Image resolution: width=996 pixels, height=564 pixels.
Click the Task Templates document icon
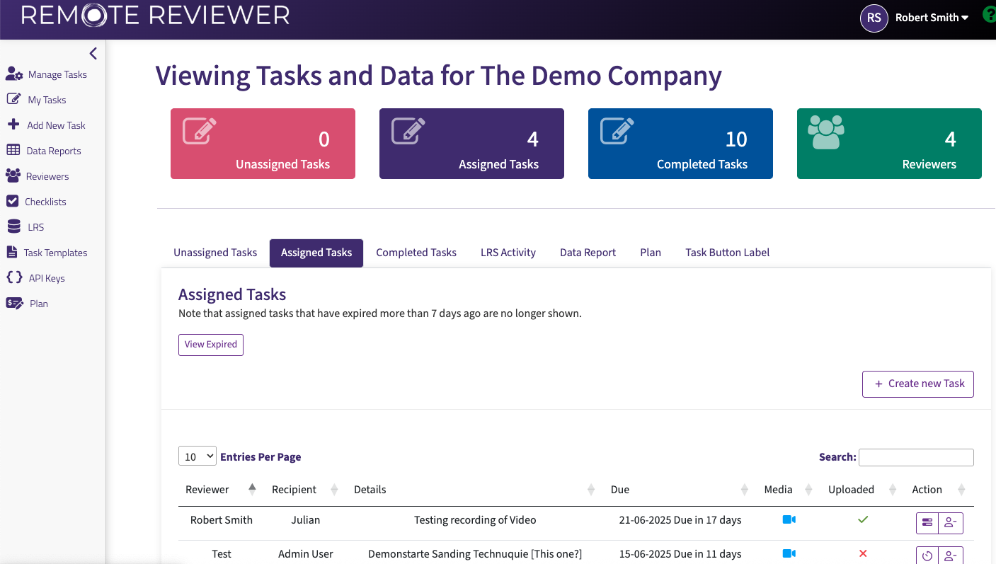tap(11, 253)
